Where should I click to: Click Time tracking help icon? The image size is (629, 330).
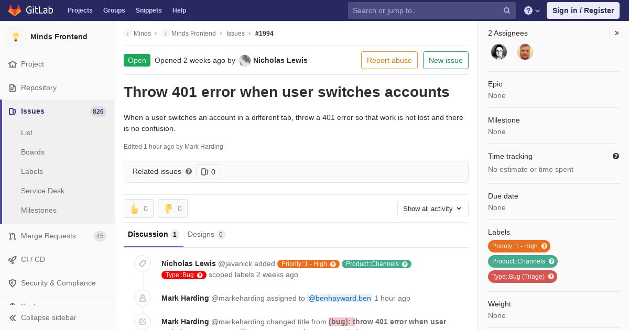pos(616,156)
